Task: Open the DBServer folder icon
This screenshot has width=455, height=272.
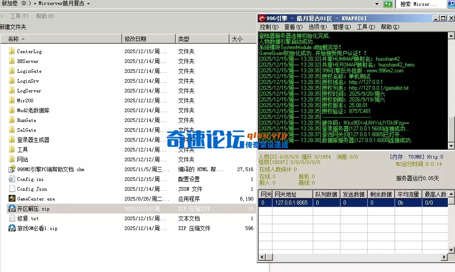Action: [12, 61]
